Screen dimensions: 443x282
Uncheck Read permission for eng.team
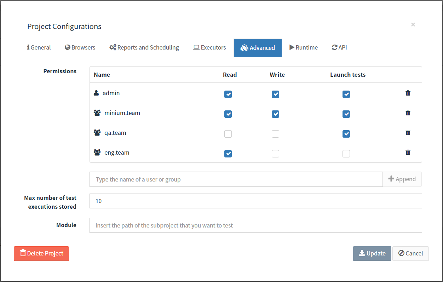pos(228,154)
